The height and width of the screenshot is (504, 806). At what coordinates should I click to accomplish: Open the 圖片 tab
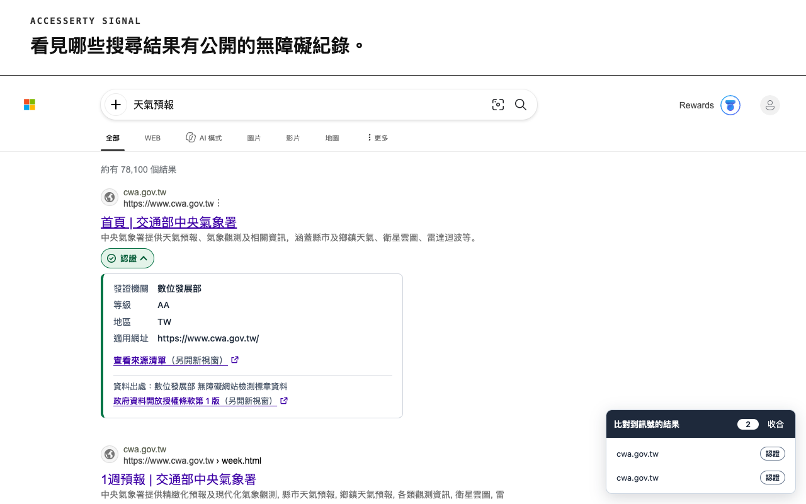(x=254, y=138)
